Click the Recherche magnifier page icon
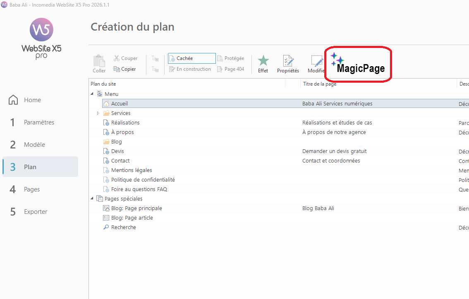469x299 pixels. pyautogui.click(x=106, y=227)
